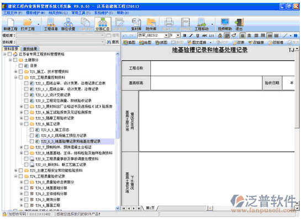Image resolution: width=302 pixels, height=219 pixels.
Task: Click the 查找 search button
Action: point(113,42)
